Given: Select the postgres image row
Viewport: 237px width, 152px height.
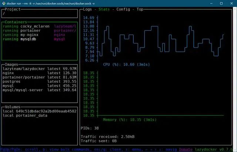Looking at the screenshot, I should pyautogui.click(x=40, y=82).
